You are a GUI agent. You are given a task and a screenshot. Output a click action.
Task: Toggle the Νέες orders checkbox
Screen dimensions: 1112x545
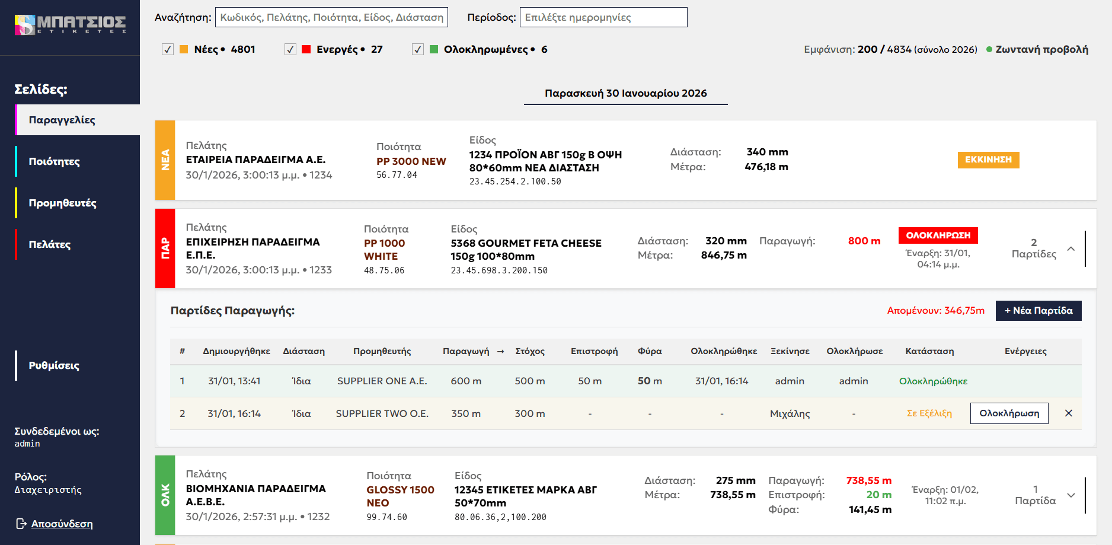pos(168,49)
